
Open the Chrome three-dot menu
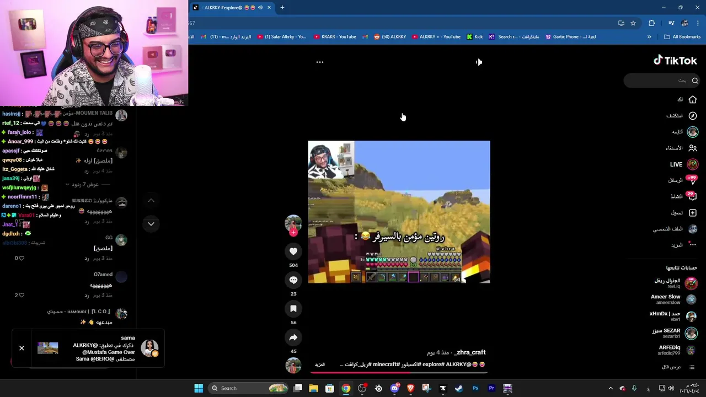click(698, 23)
